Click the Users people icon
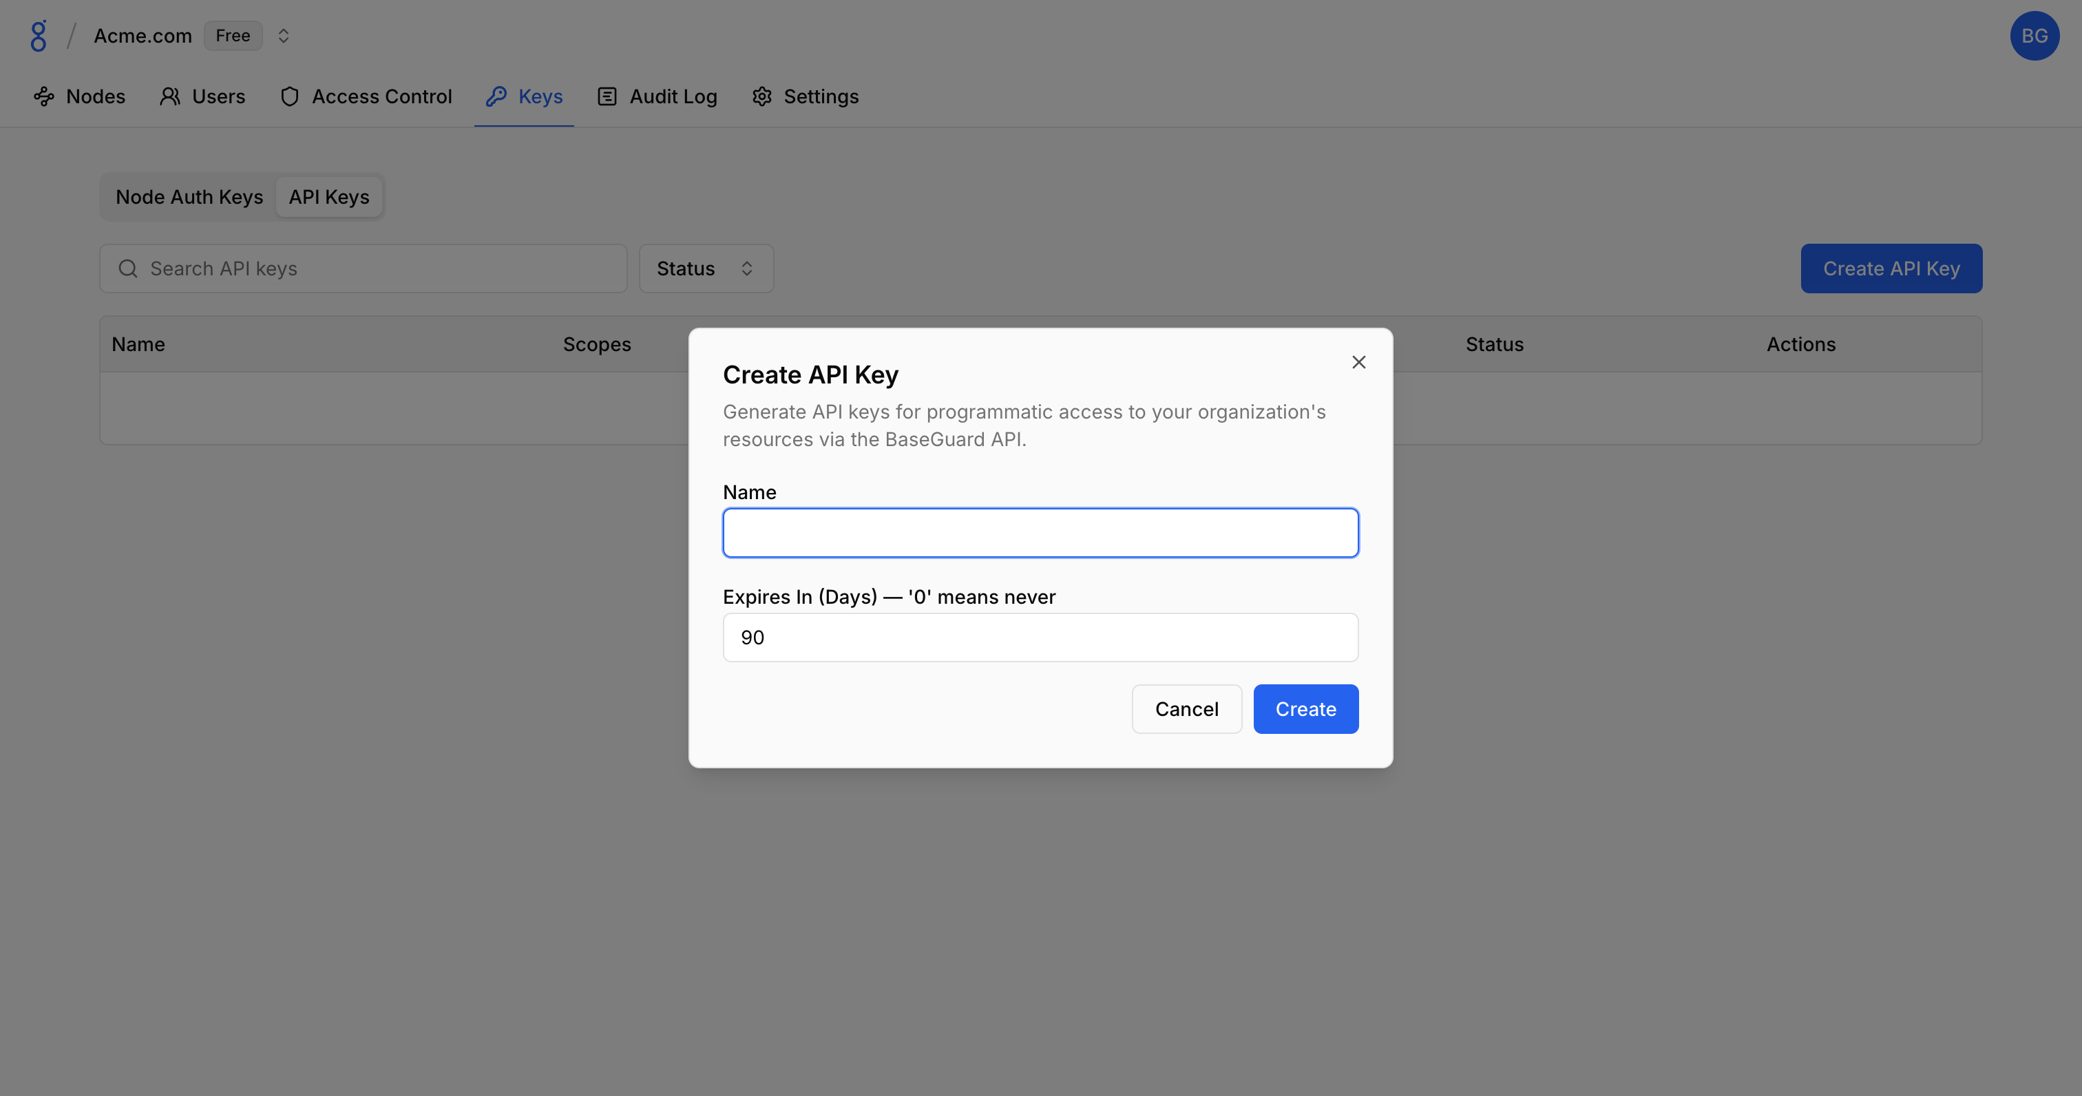Screen dimensions: 2082x1096 [x=170, y=97]
